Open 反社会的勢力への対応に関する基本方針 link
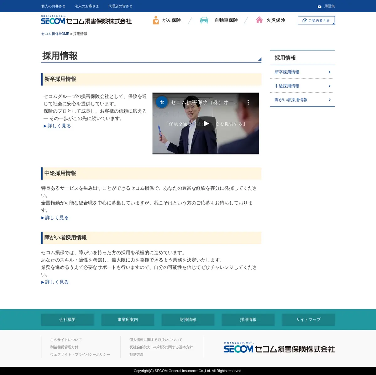Viewport: 376px width, 375px height. tap(161, 347)
